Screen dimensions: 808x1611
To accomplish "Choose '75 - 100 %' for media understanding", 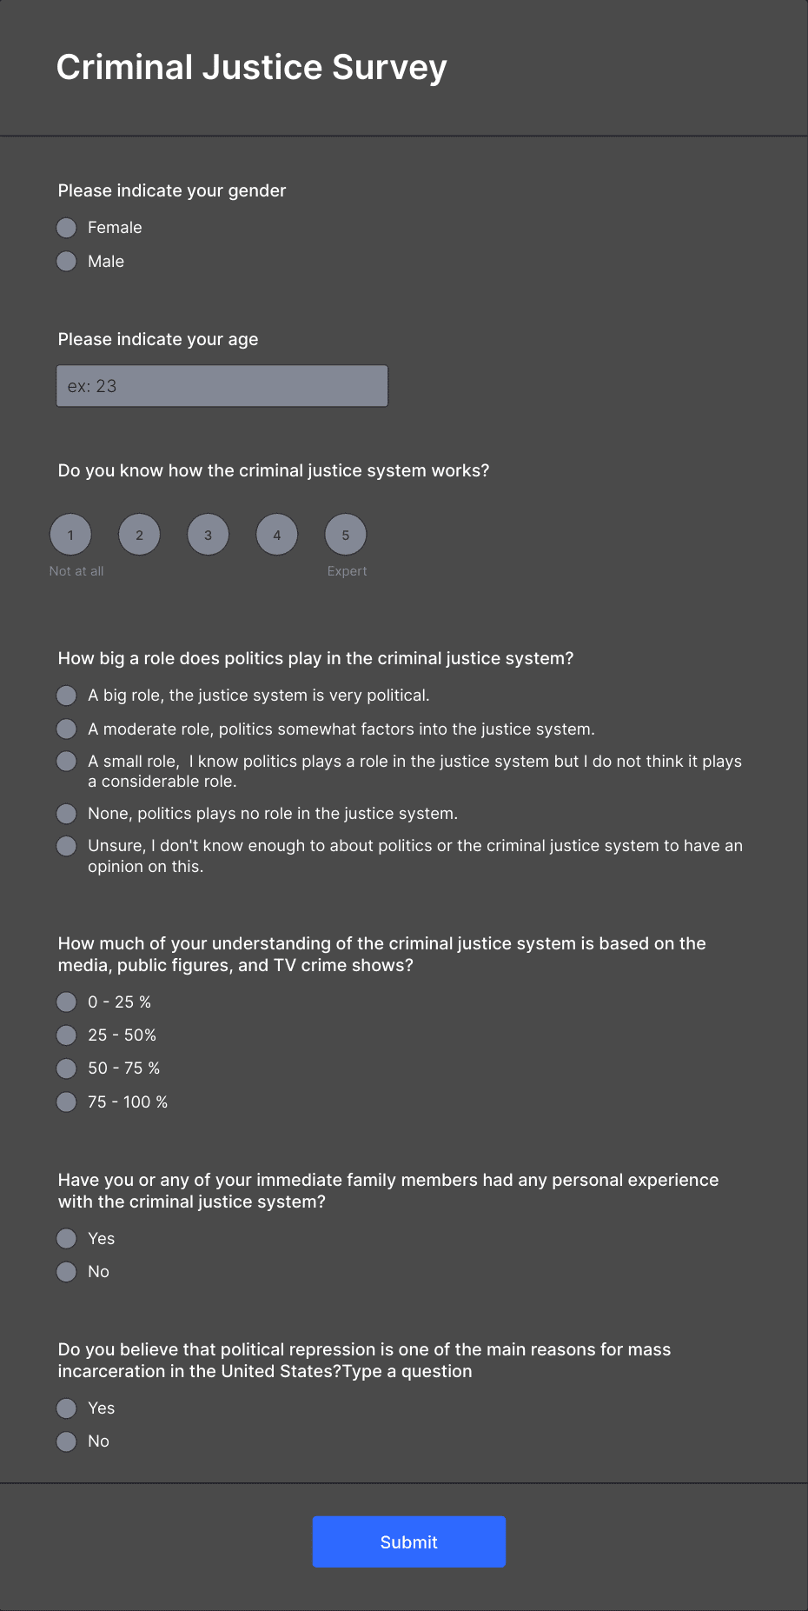I will pyautogui.click(x=66, y=1102).
